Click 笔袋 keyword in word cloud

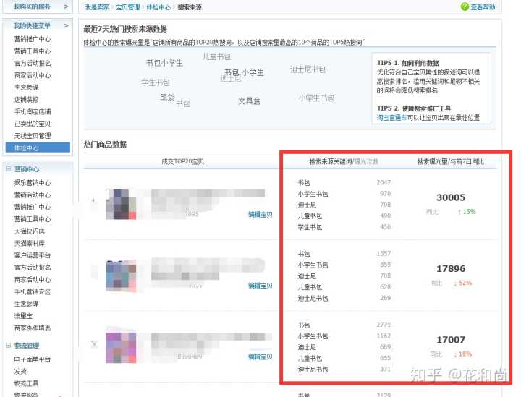pos(167,97)
